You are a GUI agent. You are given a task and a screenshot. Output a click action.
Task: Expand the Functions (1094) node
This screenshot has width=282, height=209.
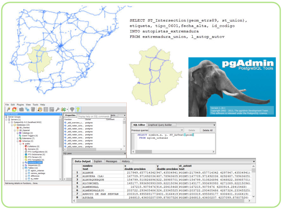[x=23, y=162]
